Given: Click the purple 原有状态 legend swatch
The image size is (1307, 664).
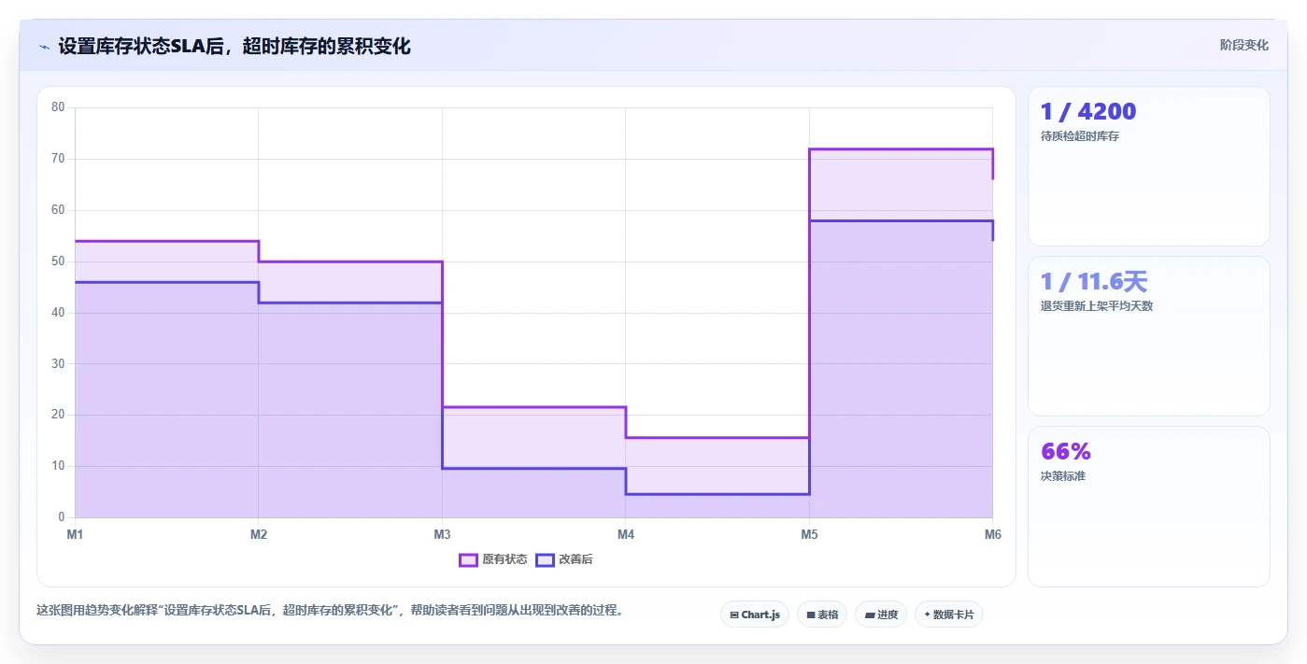Looking at the screenshot, I should click(468, 559).
